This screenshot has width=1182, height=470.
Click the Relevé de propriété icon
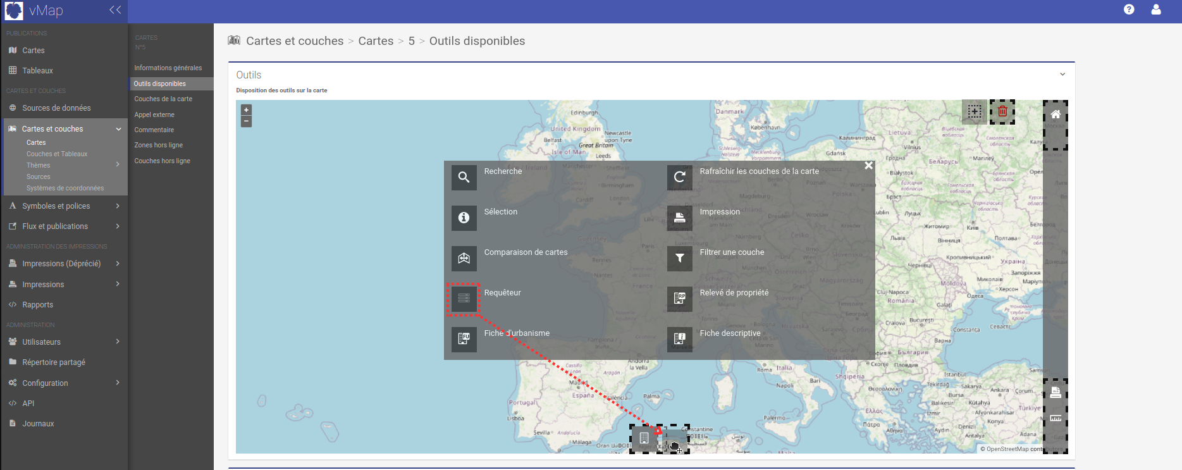coord(679,299)
